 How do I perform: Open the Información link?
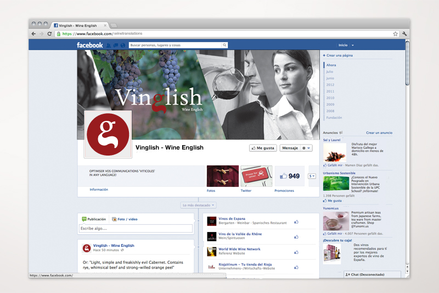(99, 190)
